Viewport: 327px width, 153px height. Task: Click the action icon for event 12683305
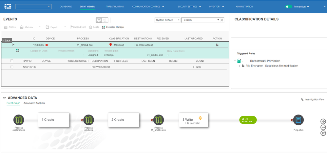[x=217, y=45]
